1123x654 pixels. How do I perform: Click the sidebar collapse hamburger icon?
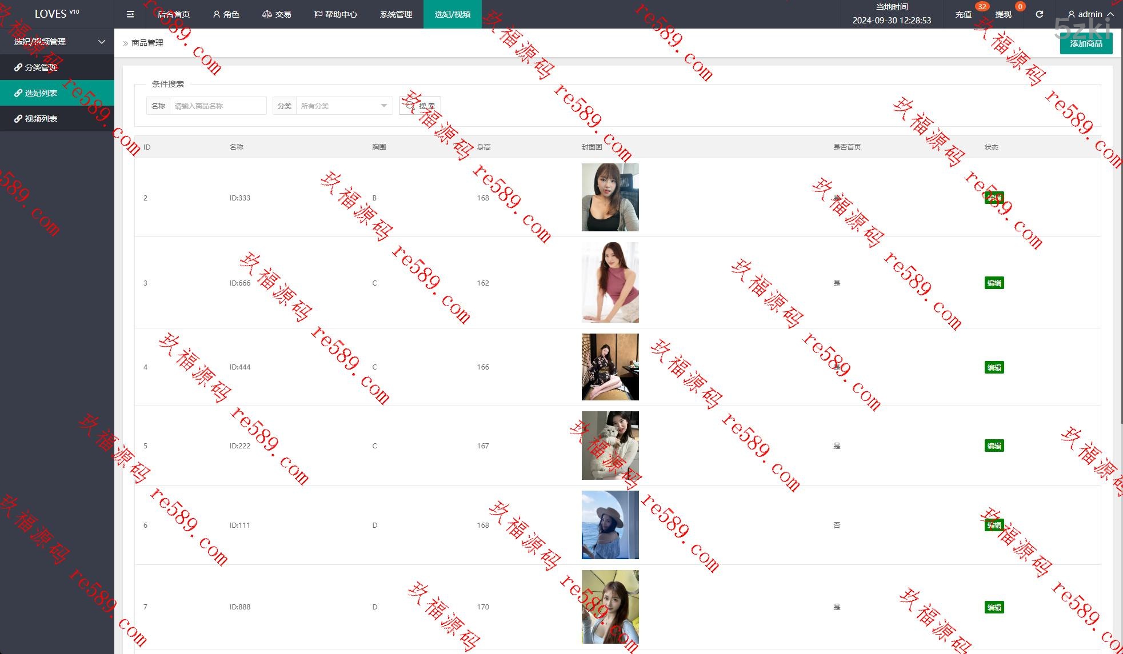click(130, 14)
